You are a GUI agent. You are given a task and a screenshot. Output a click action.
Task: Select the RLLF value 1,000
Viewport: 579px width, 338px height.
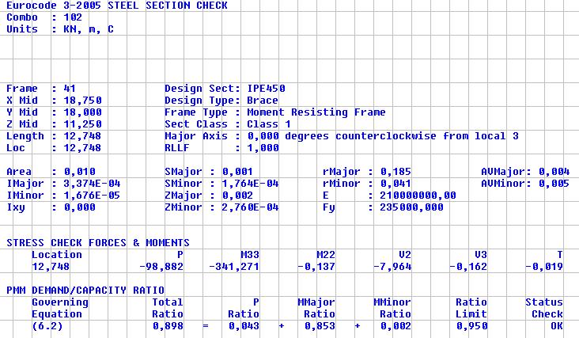coord(263,148)
